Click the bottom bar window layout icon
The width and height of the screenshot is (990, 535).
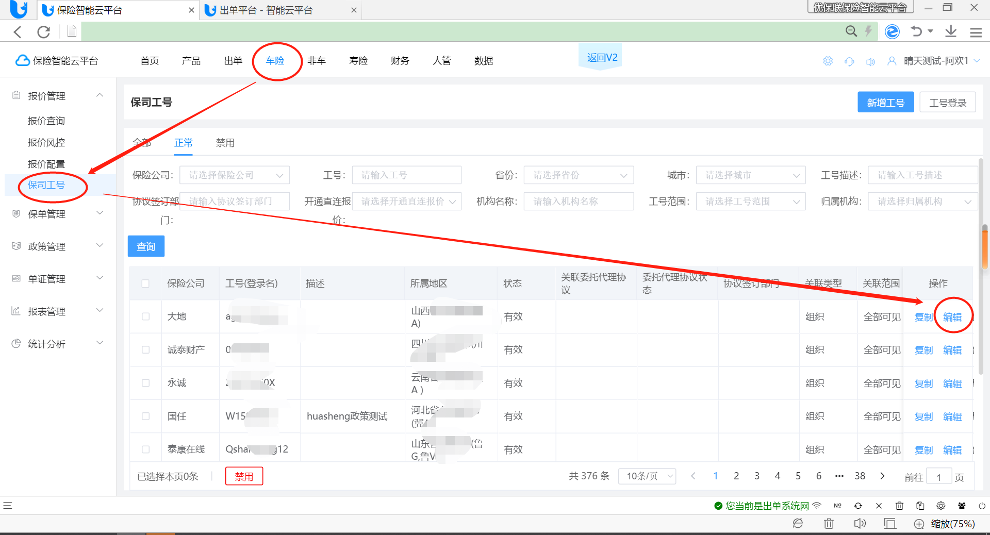pos(889,524)
